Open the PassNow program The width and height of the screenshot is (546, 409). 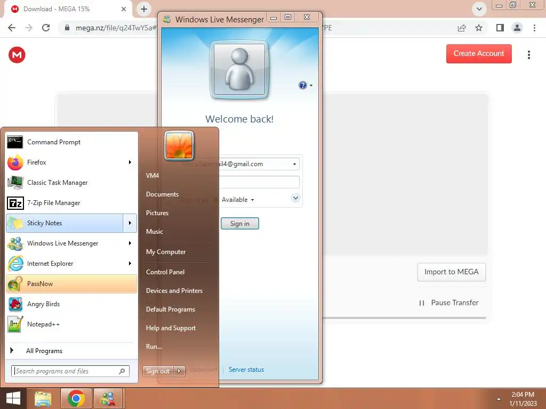point(71,284)
